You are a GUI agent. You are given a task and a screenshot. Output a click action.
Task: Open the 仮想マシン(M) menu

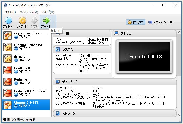29,12
